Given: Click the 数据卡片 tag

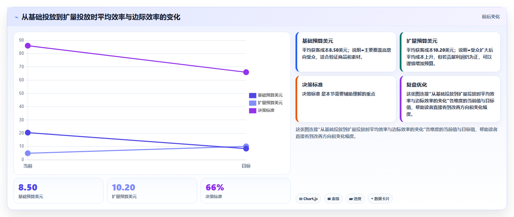Looking at the screenshot, I should pos(380,199).
